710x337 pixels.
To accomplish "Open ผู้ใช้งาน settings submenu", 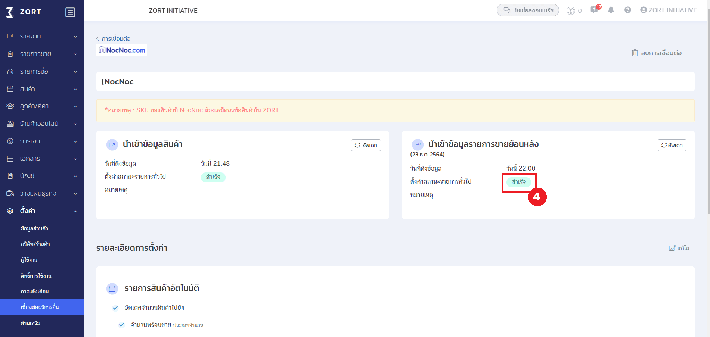I will pyautogui.click(x=29, y=260).
